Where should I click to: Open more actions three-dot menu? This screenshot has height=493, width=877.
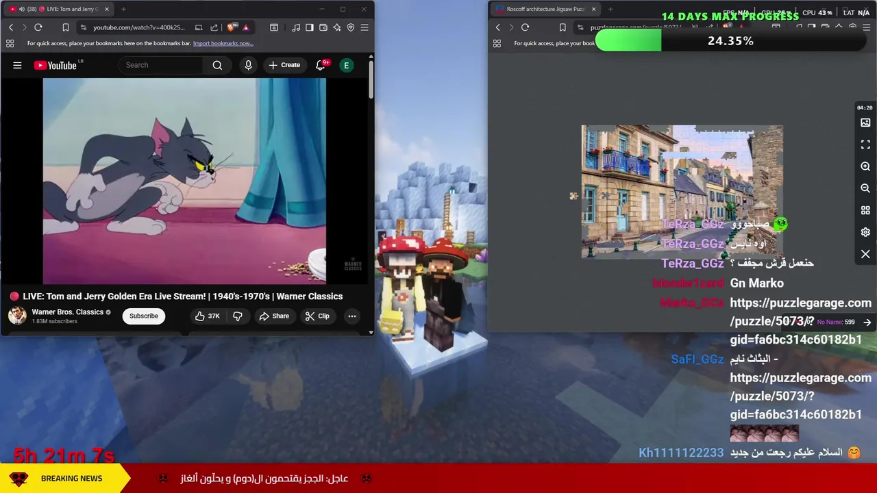(x=352, y=316)
